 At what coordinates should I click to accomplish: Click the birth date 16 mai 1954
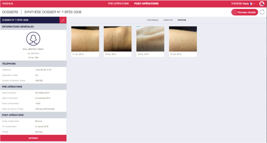click(x=33, y=57)
